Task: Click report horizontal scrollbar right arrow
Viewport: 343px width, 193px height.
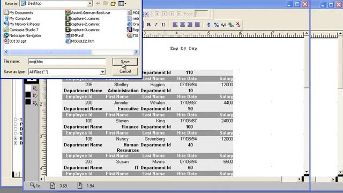Action: (299, 179)
